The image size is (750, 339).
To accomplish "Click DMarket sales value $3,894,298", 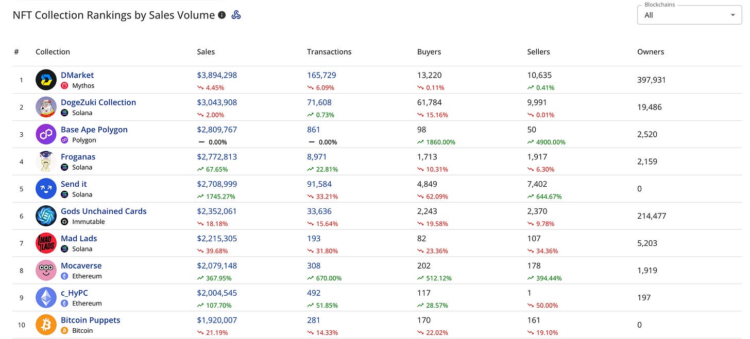I will tap(217, 75).
